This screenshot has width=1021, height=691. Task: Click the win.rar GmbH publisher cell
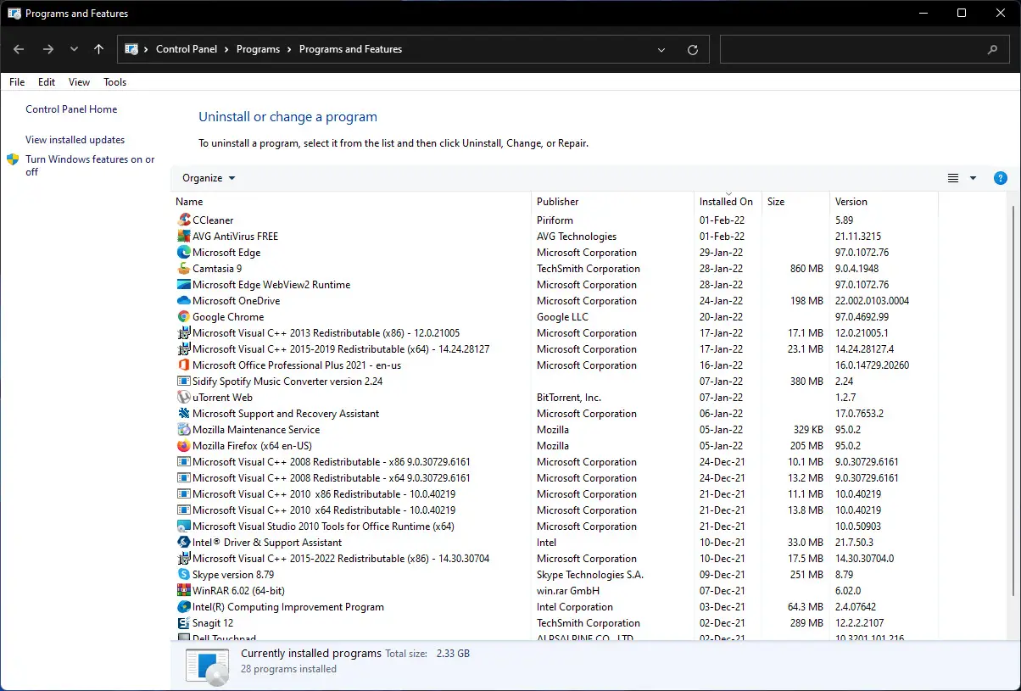click(x=568, y=591)
